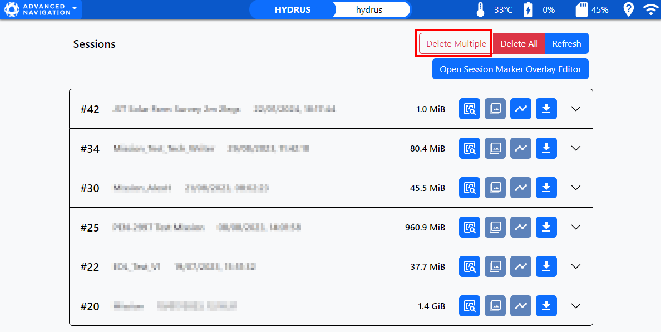Viewport: 661px width, 332px height.
Task: Expand session #42 details chevron
Action: (576, 109)
